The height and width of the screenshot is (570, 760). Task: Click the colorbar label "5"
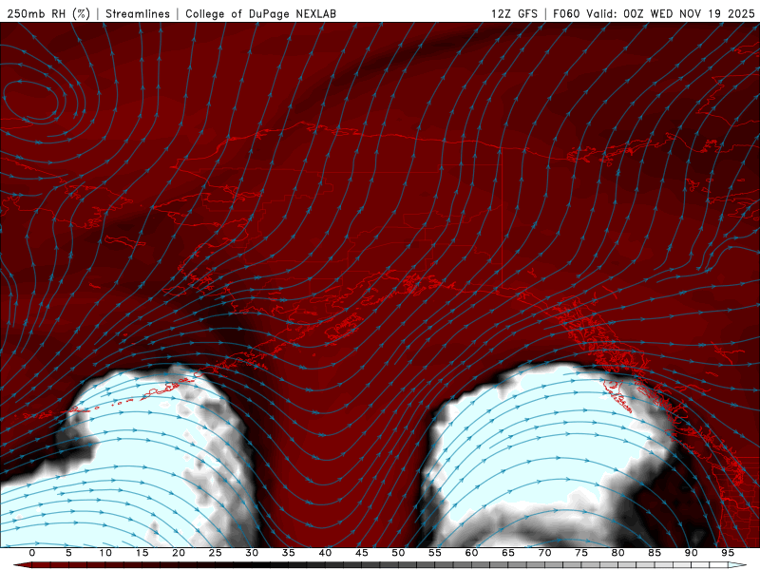(68, 553)
